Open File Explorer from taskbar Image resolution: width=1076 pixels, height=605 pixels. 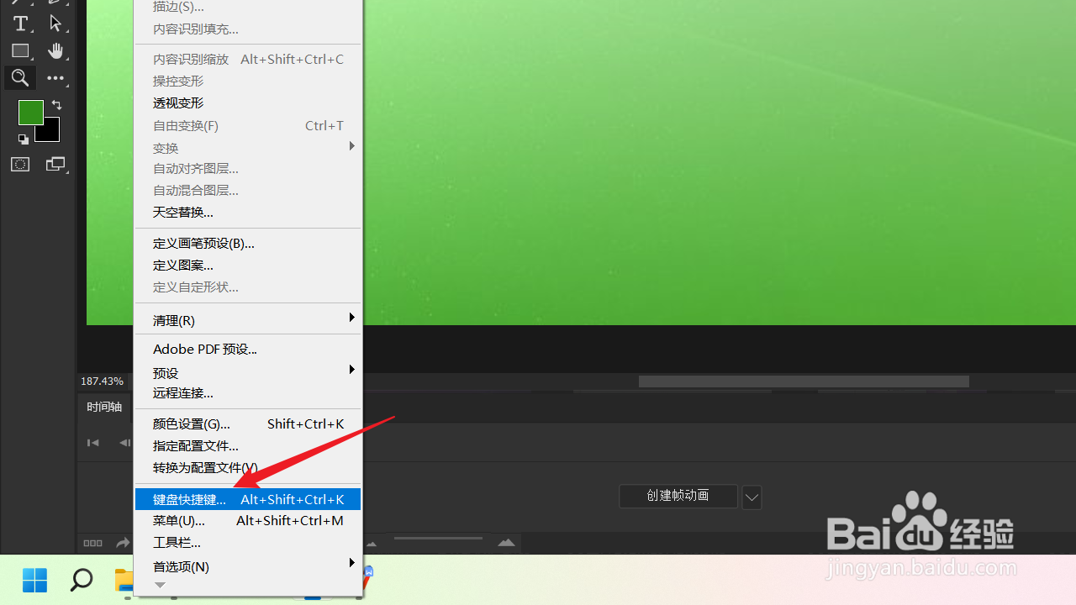(x=124, y=580)
